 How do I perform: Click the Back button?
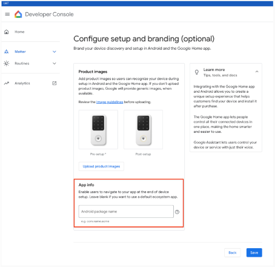pyautogui.click(x=233, y=252)
